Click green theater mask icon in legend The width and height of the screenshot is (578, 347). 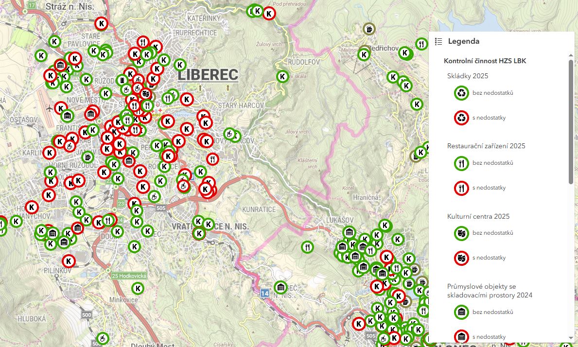461,233
